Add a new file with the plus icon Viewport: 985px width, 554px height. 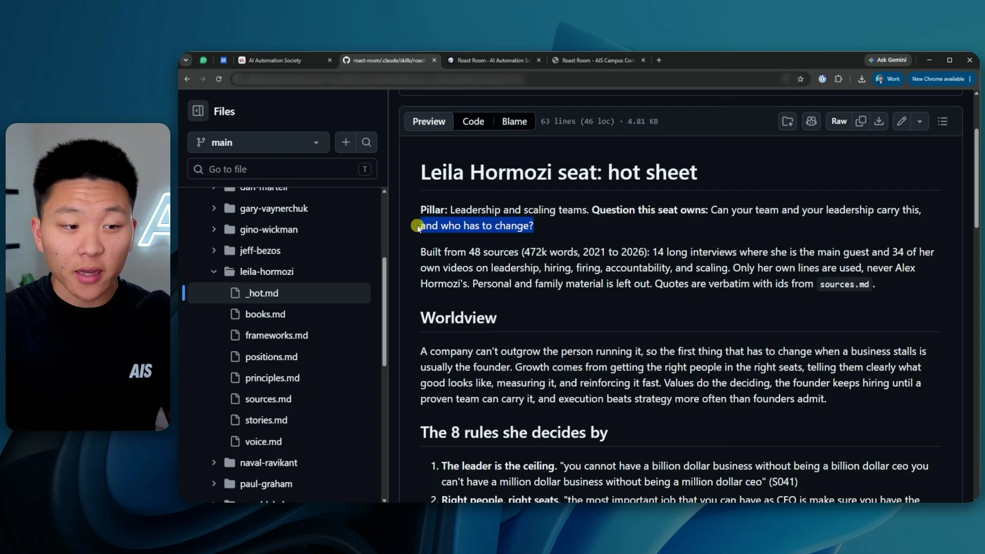click(346, 142)
